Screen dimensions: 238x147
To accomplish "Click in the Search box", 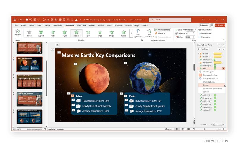I will [x=170, y=20].
